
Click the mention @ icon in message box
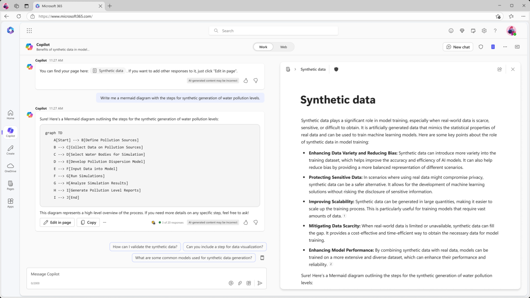[x=231, y=283]
